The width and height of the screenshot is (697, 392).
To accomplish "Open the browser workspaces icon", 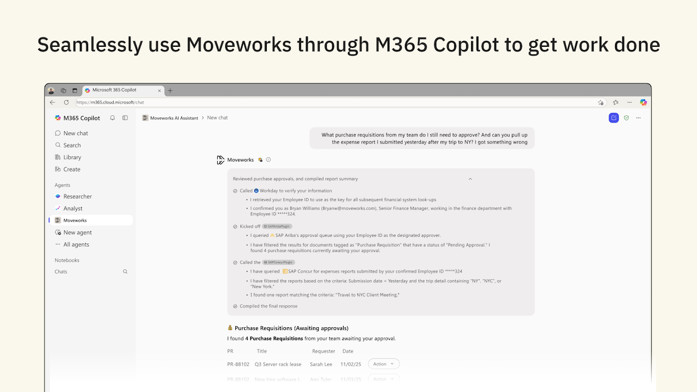I will (x=63, y=90).
